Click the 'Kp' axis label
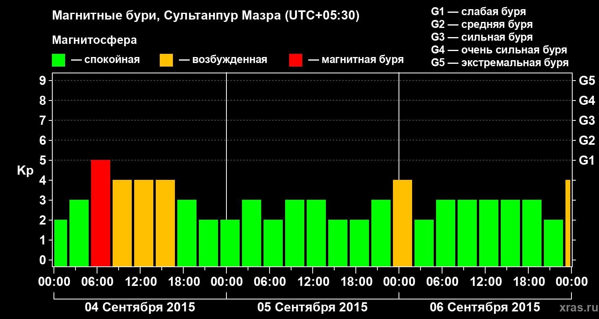Viewport: 599px width, 319px height. point(26,171)
